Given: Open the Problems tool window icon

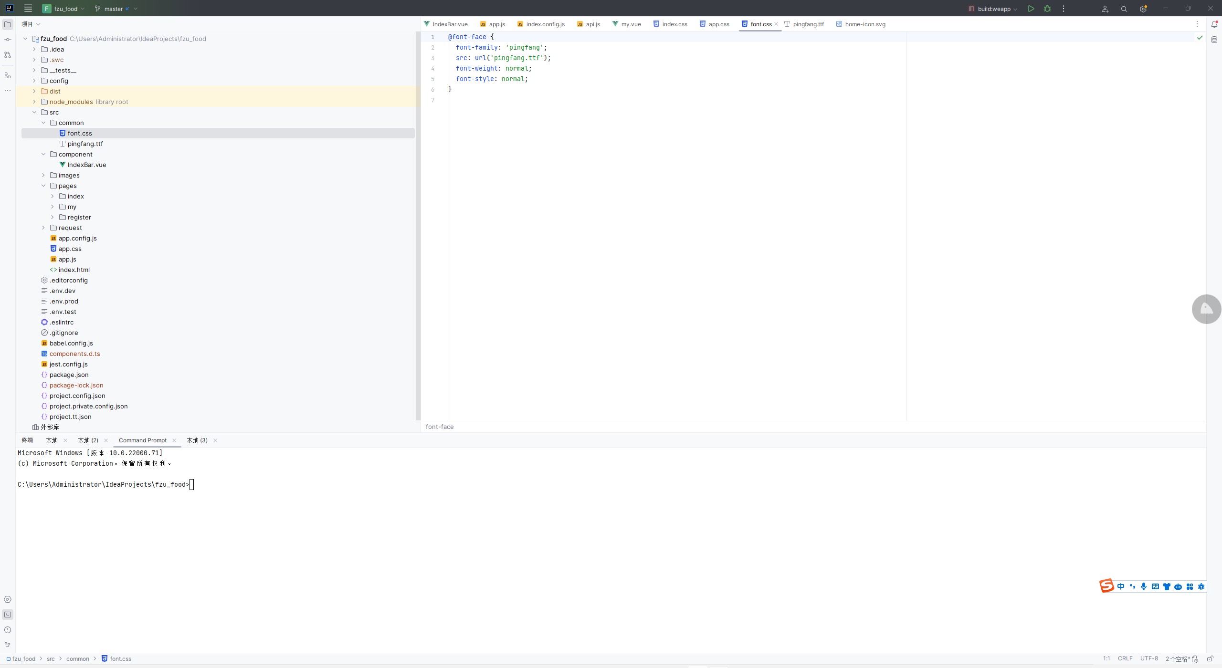Looking at the screenshot, I should [x=8, y=630].
